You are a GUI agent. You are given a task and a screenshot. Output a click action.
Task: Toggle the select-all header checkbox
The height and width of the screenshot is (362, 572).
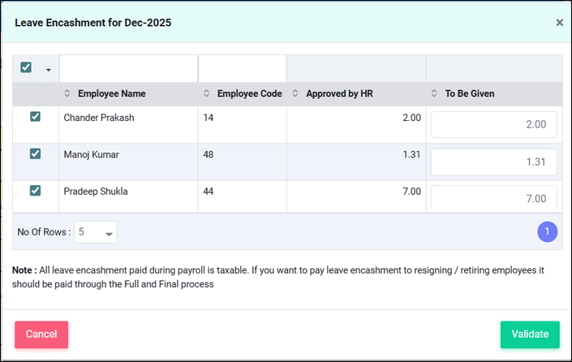[x=26, y=67]
